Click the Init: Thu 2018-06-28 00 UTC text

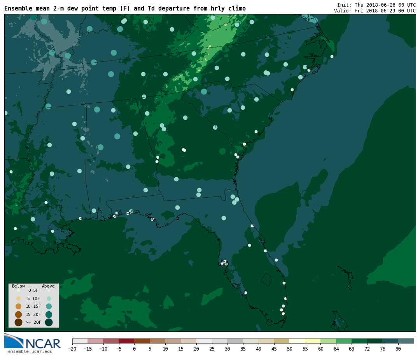tap(376, 5)
